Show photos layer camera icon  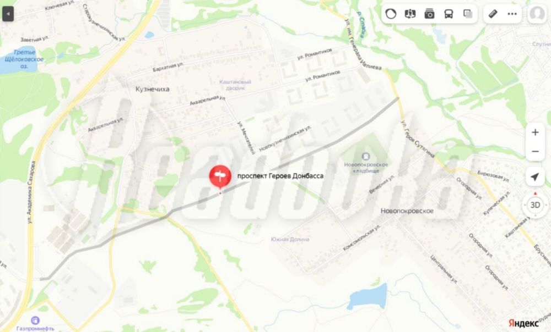429,14
